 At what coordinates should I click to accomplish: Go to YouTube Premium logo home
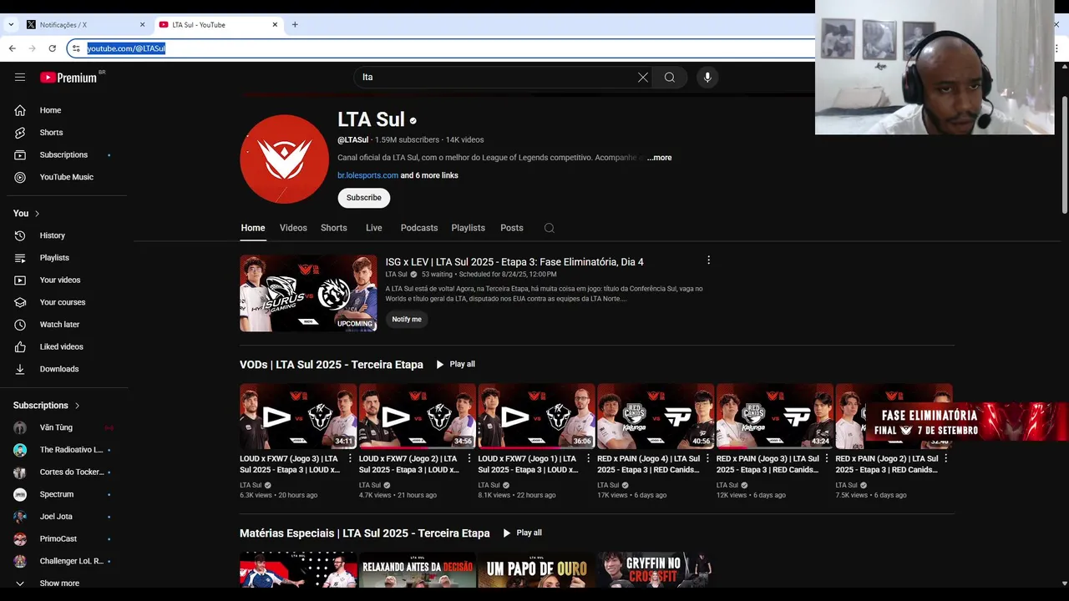click(68, 78)
